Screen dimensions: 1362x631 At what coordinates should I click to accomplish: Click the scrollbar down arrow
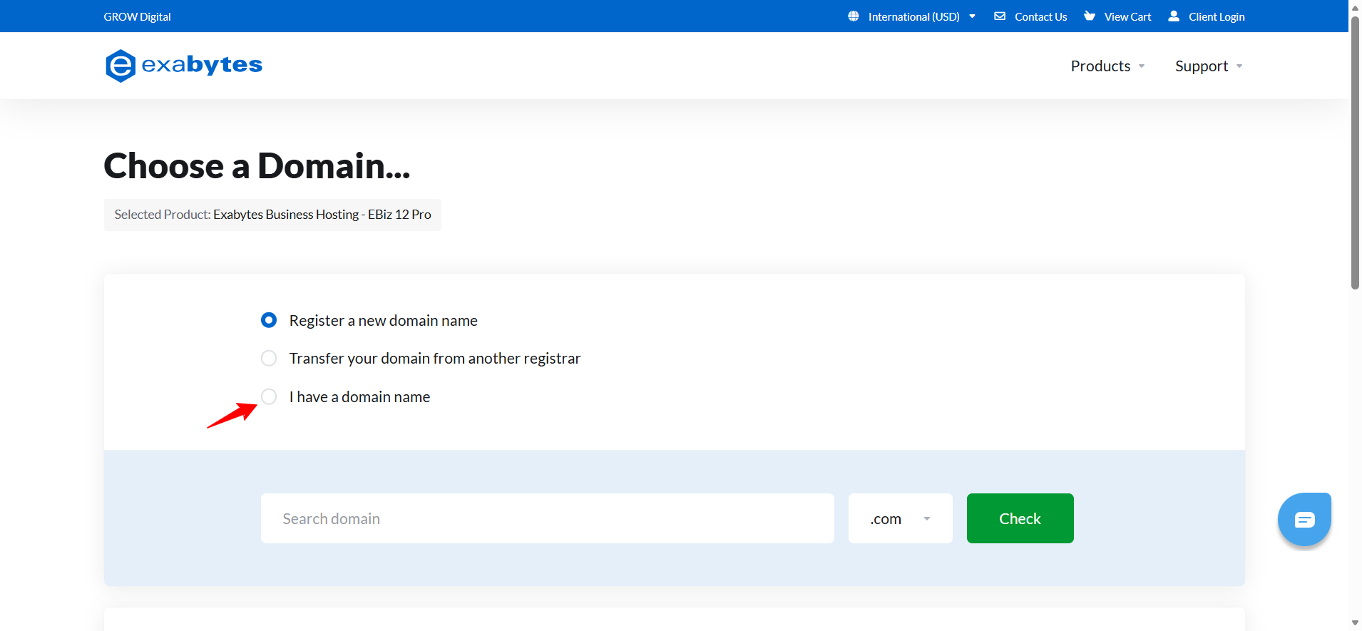(1355, 623)
